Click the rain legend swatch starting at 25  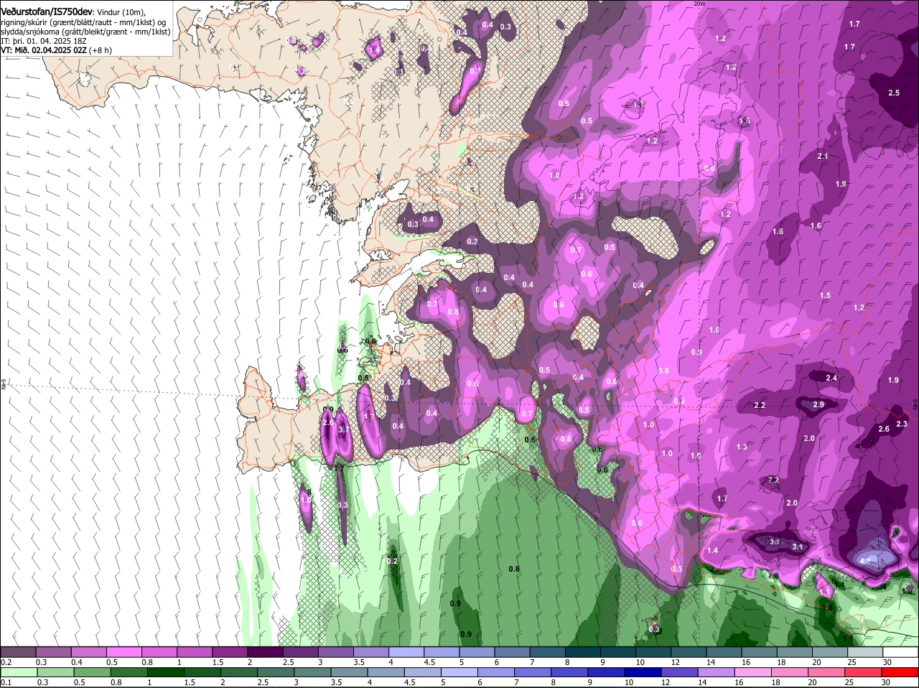(862, 672)
